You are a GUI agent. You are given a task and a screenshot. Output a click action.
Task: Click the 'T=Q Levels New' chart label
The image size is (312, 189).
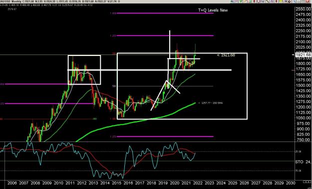(213, 10)
